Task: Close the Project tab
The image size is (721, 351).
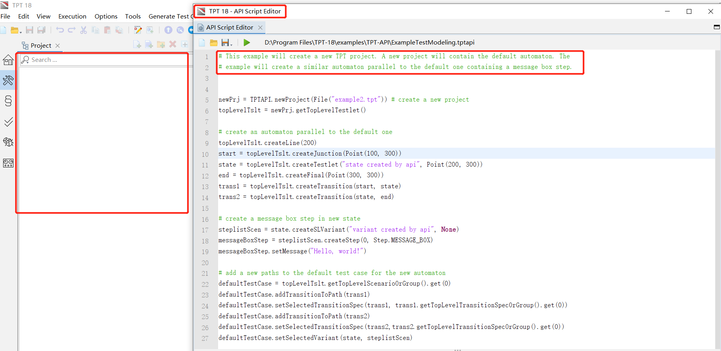Action: coord(58,46)
